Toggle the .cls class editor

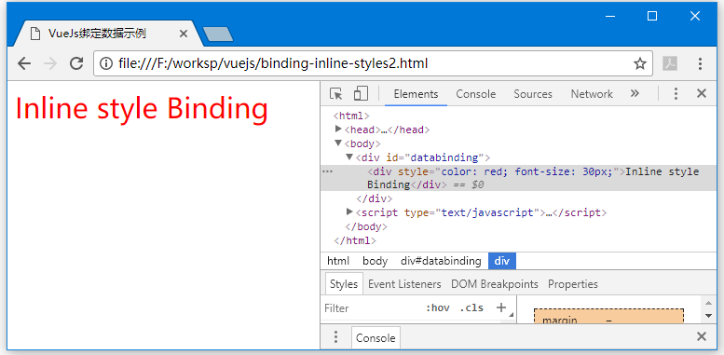coord(471,307)
